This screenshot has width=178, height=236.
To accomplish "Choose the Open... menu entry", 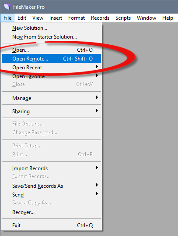I will (x=51, y=50).
